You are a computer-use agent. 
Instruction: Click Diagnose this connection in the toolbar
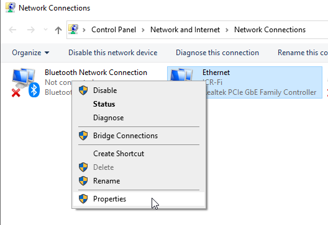(217, 53)
